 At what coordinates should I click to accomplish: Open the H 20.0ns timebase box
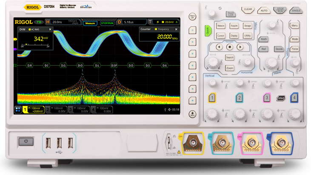point(63,22)
